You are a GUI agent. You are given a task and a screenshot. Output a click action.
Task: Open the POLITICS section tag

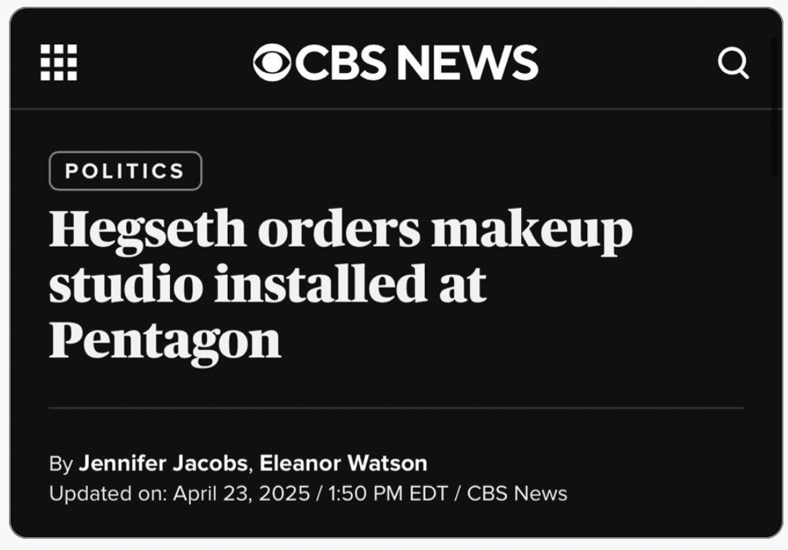click(x=126, y=170)
